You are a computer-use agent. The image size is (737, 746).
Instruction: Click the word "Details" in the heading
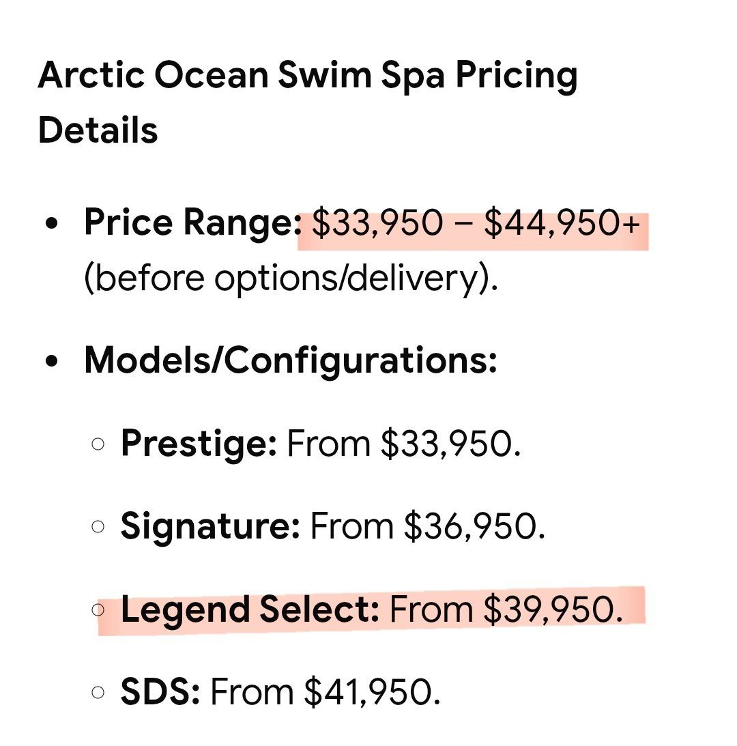tap(98, 130)
